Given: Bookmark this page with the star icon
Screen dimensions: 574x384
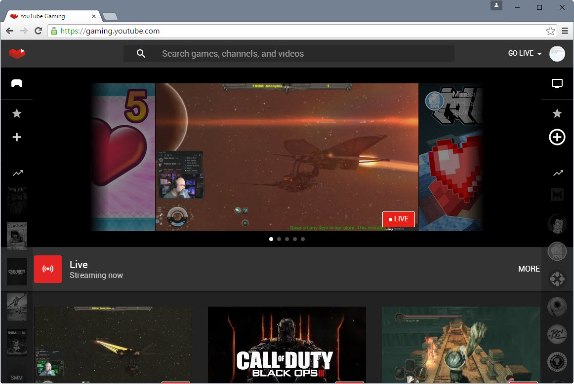Looking at the screenshot, I should (x=550, y=31).
